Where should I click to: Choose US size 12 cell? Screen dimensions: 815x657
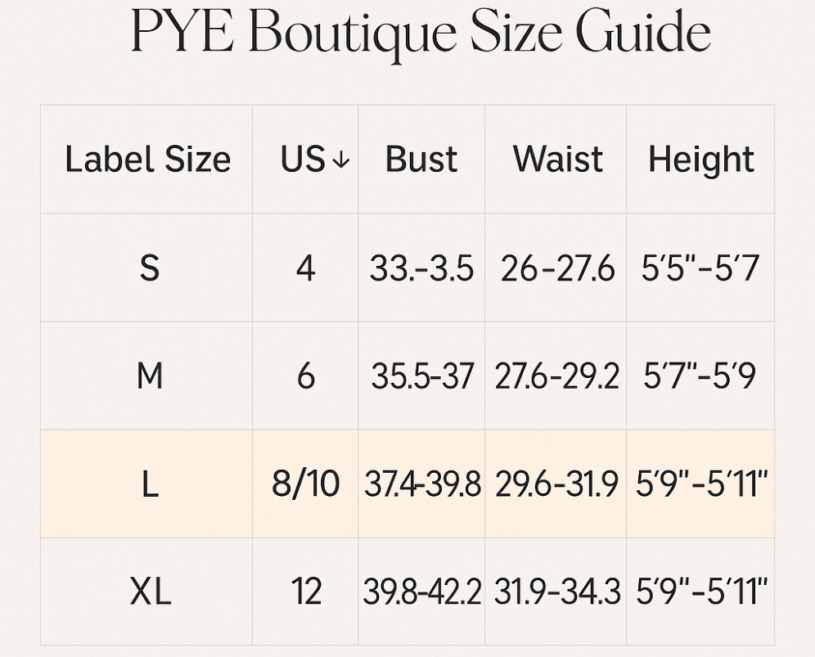click(305, 592)
